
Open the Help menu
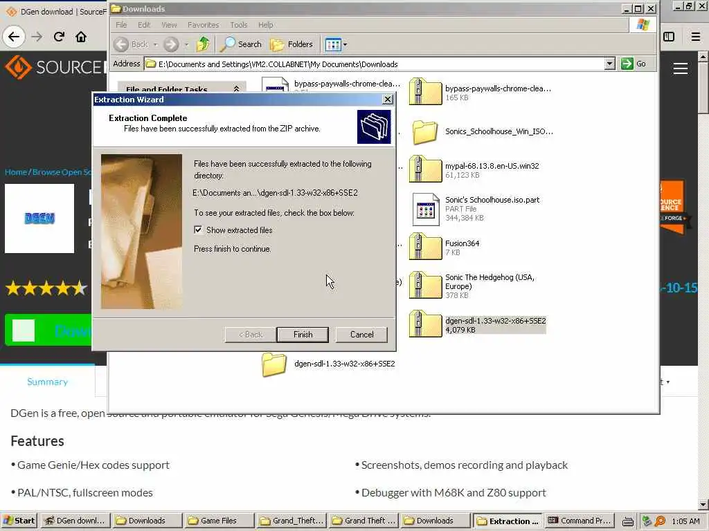coord(265,25)
